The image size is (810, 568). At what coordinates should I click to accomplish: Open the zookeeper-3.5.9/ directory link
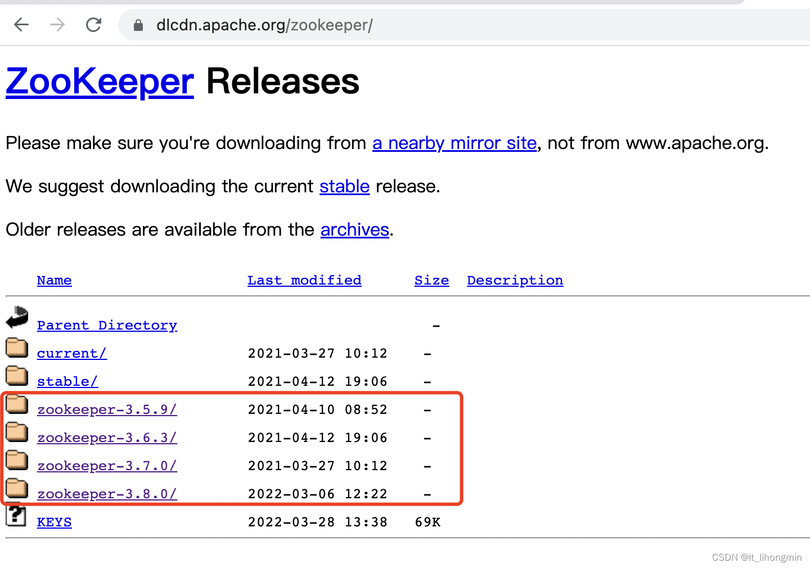tap(107, 409)
